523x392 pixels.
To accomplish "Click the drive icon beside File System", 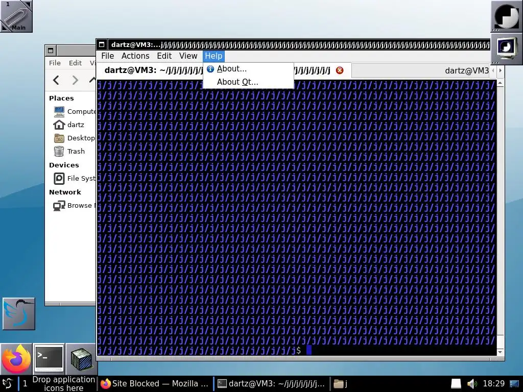I will click(59, 178).
